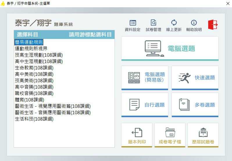Click 線上更新 text label
This screenshot has height=161, width=232.
174,30
